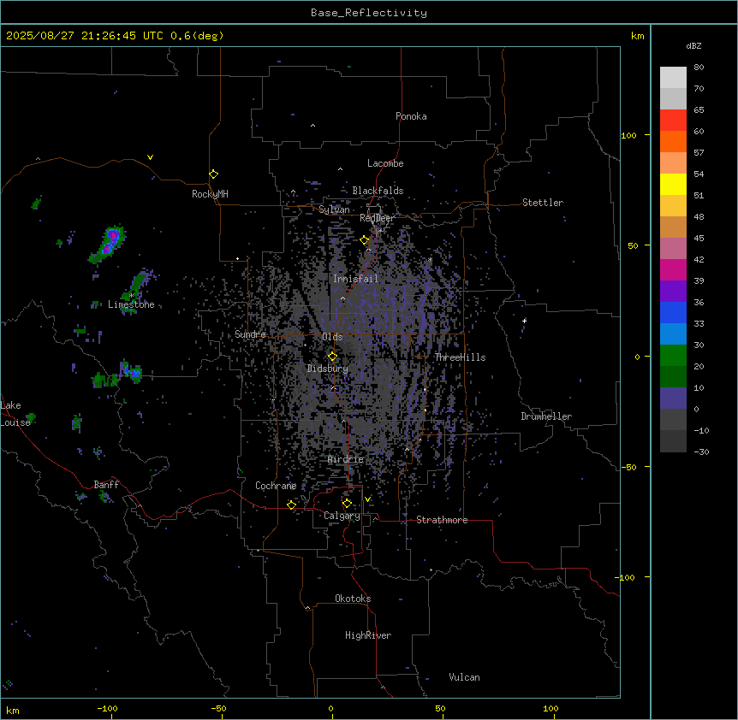Image resolution: width=738 pixels, height=720 pixels.
Task: Click the Lake Louise label
Action: (15, 414)
